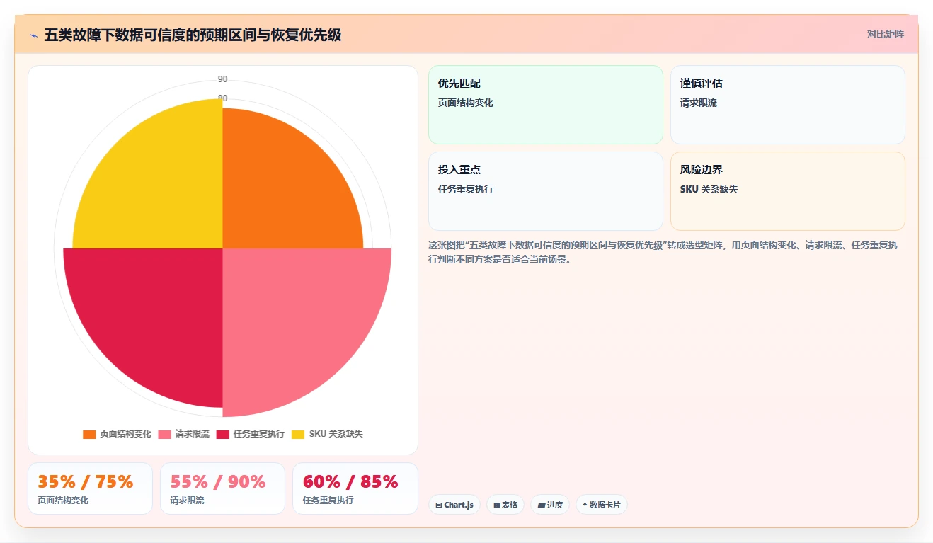Screen dimensions: 933x543
Task: Click the orange legend color swatch
Action: (x=89, y=434)
